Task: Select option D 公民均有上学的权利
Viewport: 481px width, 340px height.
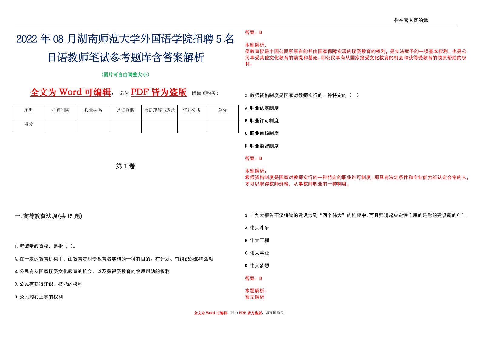Action: click(x=39, y=297)
